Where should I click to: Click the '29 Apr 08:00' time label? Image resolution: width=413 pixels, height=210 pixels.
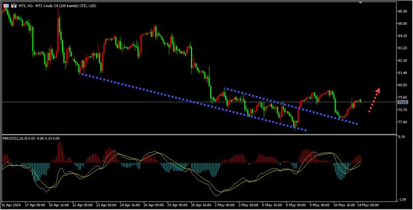177,205
